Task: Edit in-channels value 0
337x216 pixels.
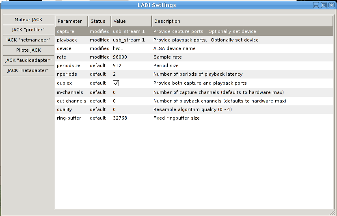Action: [114, 92]
